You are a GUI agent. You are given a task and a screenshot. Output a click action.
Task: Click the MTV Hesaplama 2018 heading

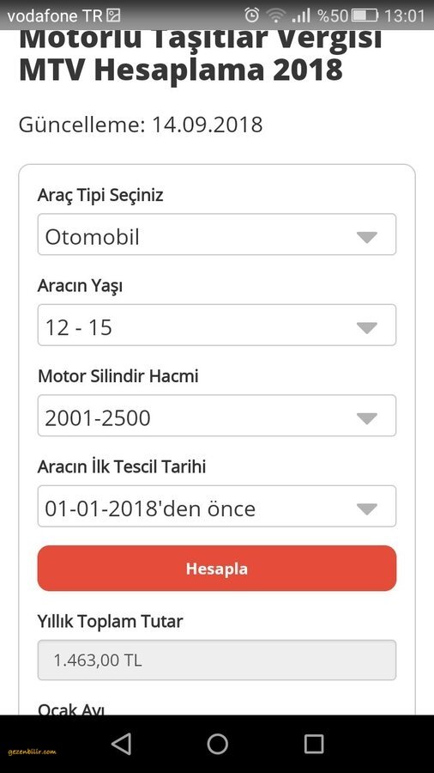pyautogui.click(x=181, y=70)
